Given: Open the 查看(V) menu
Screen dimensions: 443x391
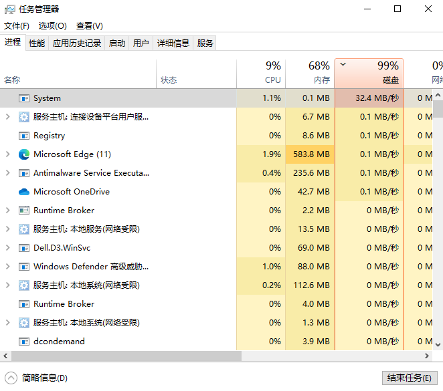Looking at the screenshot, I should point(89,26).
